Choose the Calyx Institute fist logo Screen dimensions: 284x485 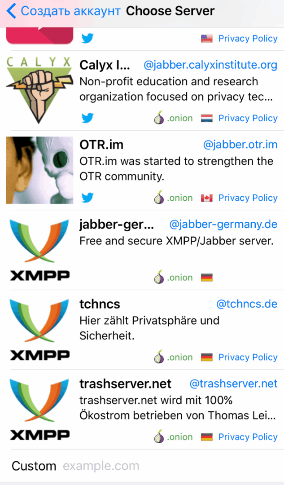[39, 90]
